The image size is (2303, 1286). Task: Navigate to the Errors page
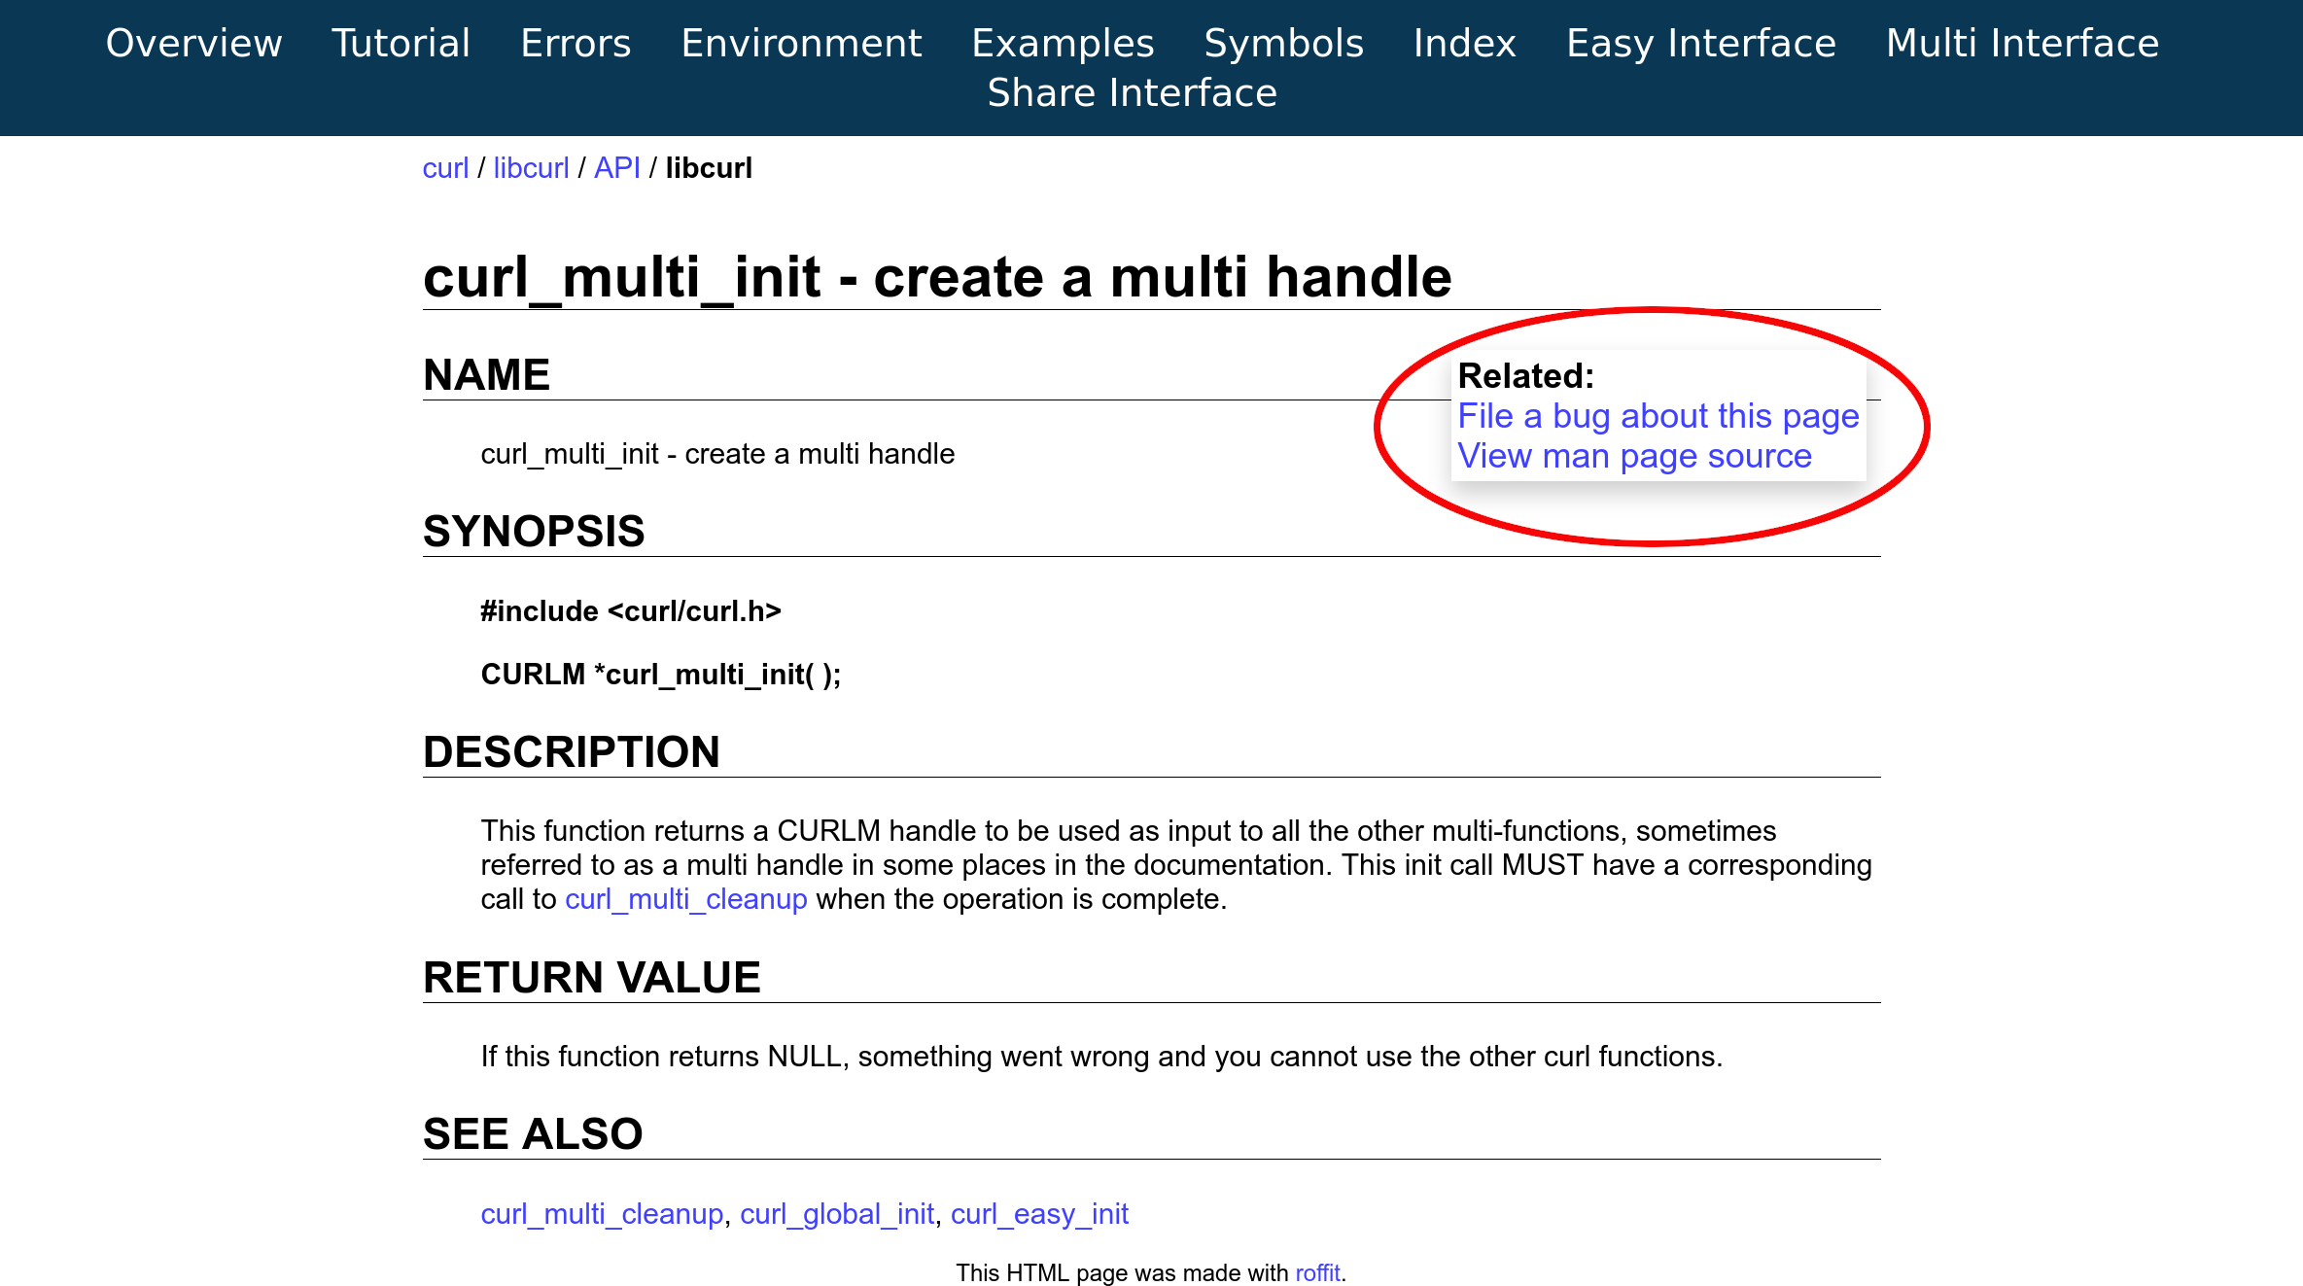pyautogui.click(x=575, y=45)
